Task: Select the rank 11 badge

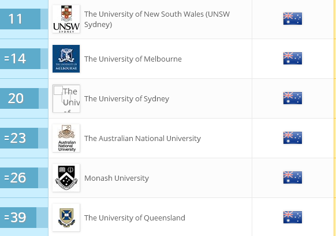Action: [x=20, y=19]
